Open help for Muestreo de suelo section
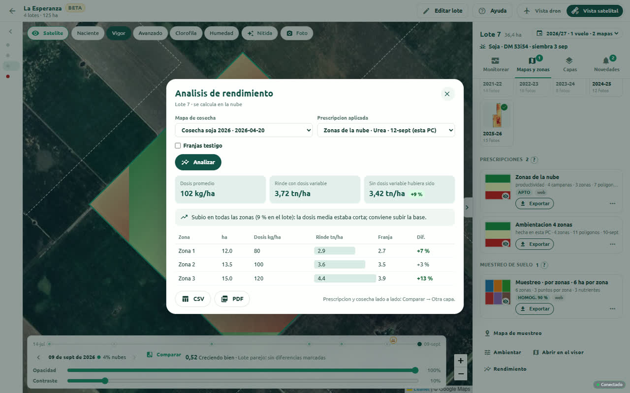The image size is (630, 393). (x=544, y=265)
